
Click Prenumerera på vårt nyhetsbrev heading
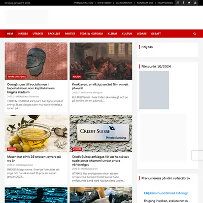(x=166, y=178)
